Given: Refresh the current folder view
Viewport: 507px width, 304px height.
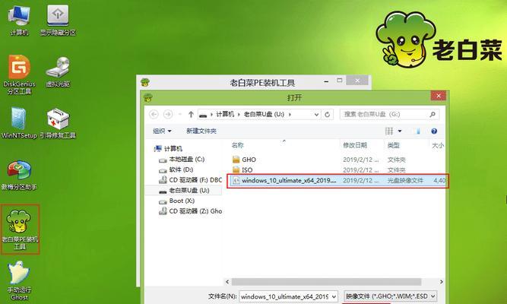Looking at the screenshot, I should (x=327, y=114).
